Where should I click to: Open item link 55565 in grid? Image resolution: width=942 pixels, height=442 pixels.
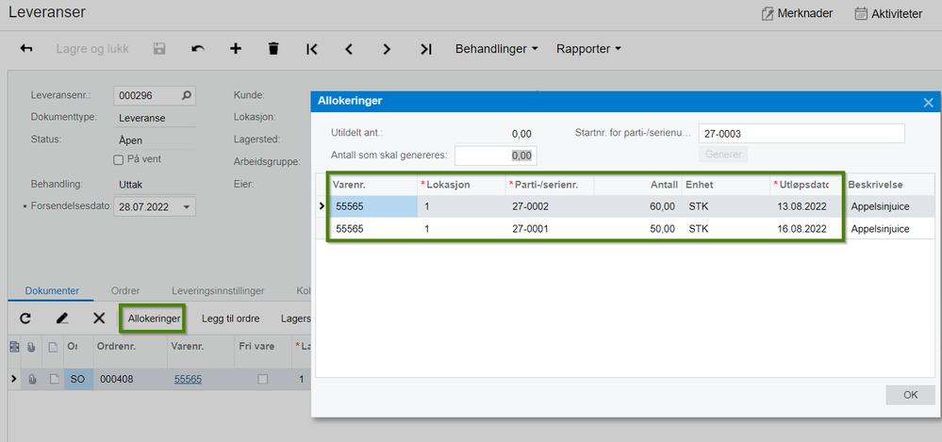coord(188,379)
